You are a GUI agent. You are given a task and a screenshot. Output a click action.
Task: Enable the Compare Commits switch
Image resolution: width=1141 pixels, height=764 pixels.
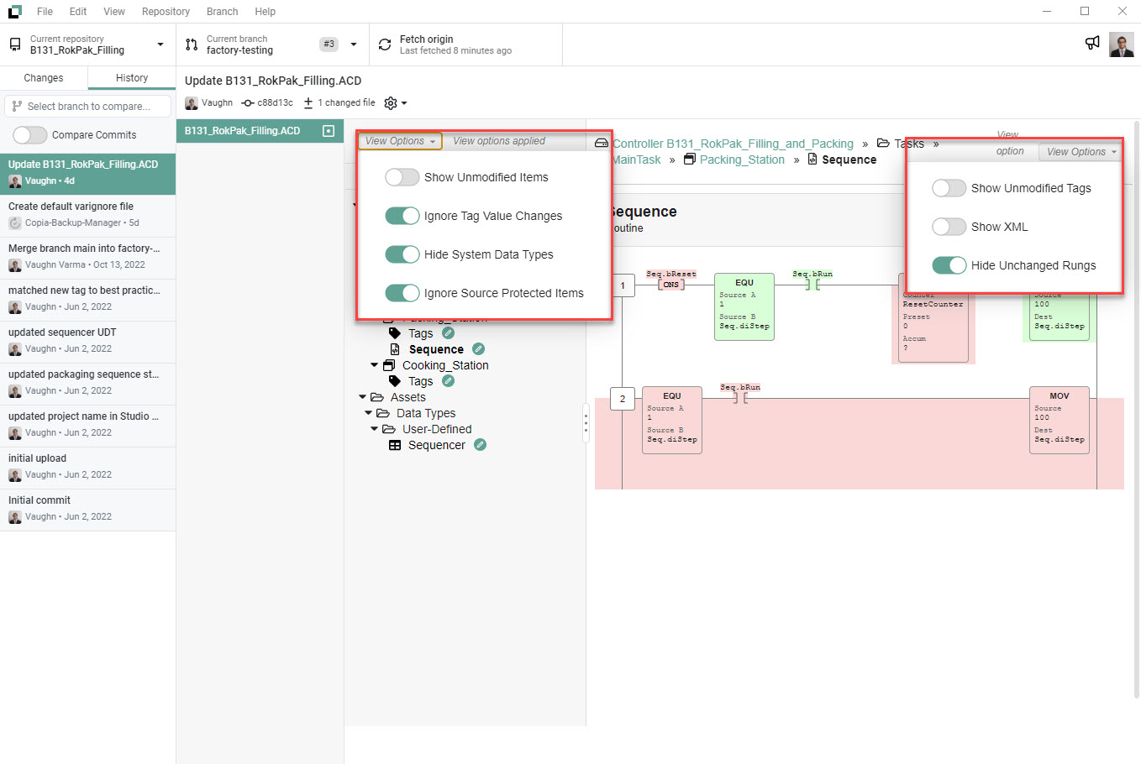coord(29,134)
